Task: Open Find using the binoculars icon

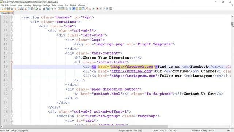Action: (x=44, y=9)
